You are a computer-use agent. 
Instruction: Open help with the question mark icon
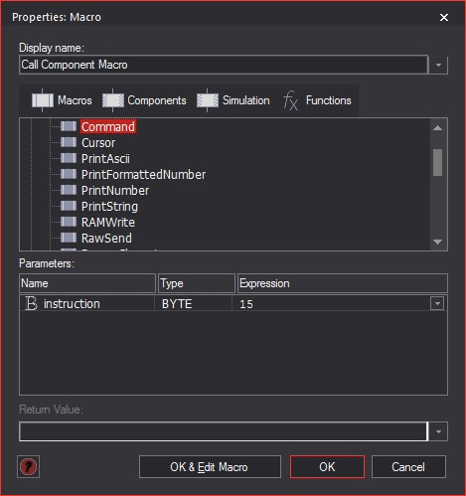[29, 466]
